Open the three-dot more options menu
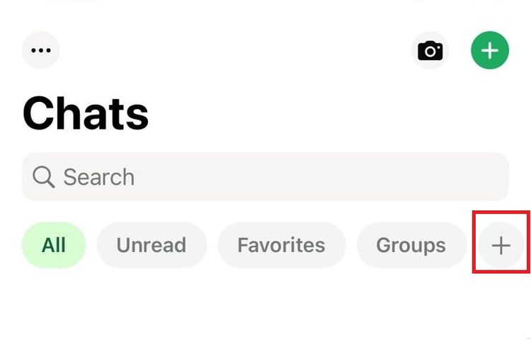Image resolution: width=531 pixels, height=354 pixels. point(41,51)
